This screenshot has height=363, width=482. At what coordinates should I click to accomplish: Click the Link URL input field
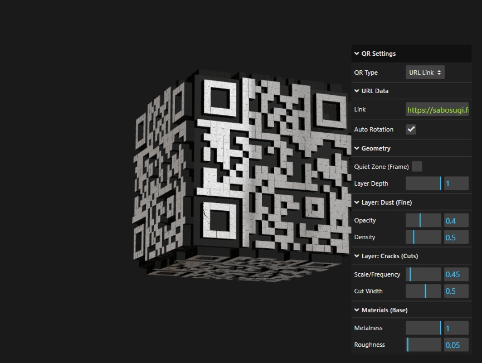pos(437,110)
